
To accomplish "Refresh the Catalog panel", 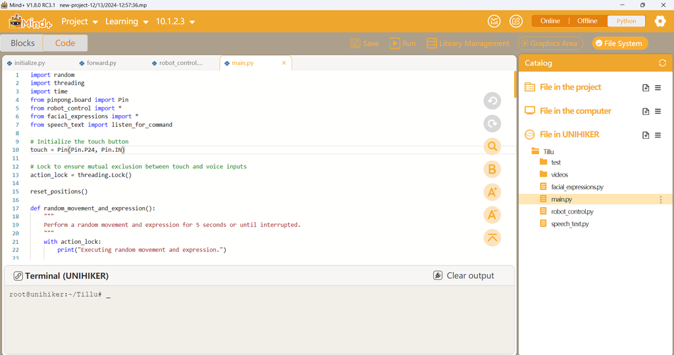I will [662, 63].
